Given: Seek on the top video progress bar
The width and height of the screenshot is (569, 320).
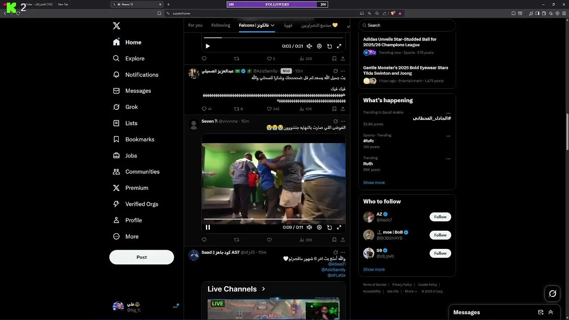Looking at the screenshot, I should click(x=273, y=38).
